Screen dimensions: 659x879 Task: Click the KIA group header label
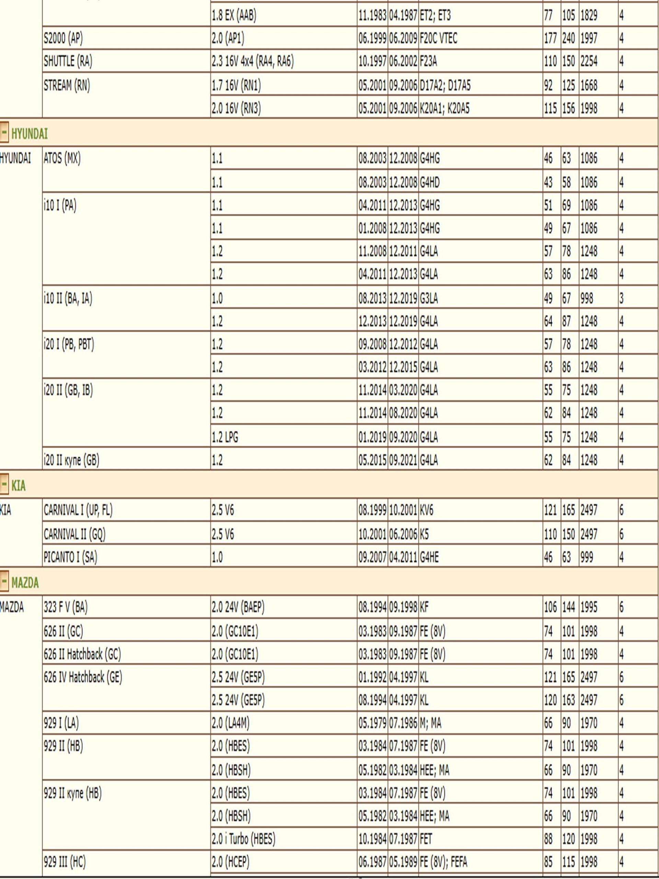click(x=18, y=486)
